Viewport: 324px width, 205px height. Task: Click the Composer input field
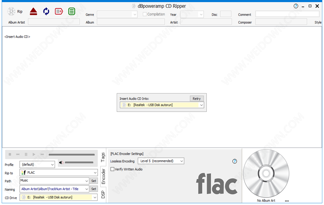281,22
